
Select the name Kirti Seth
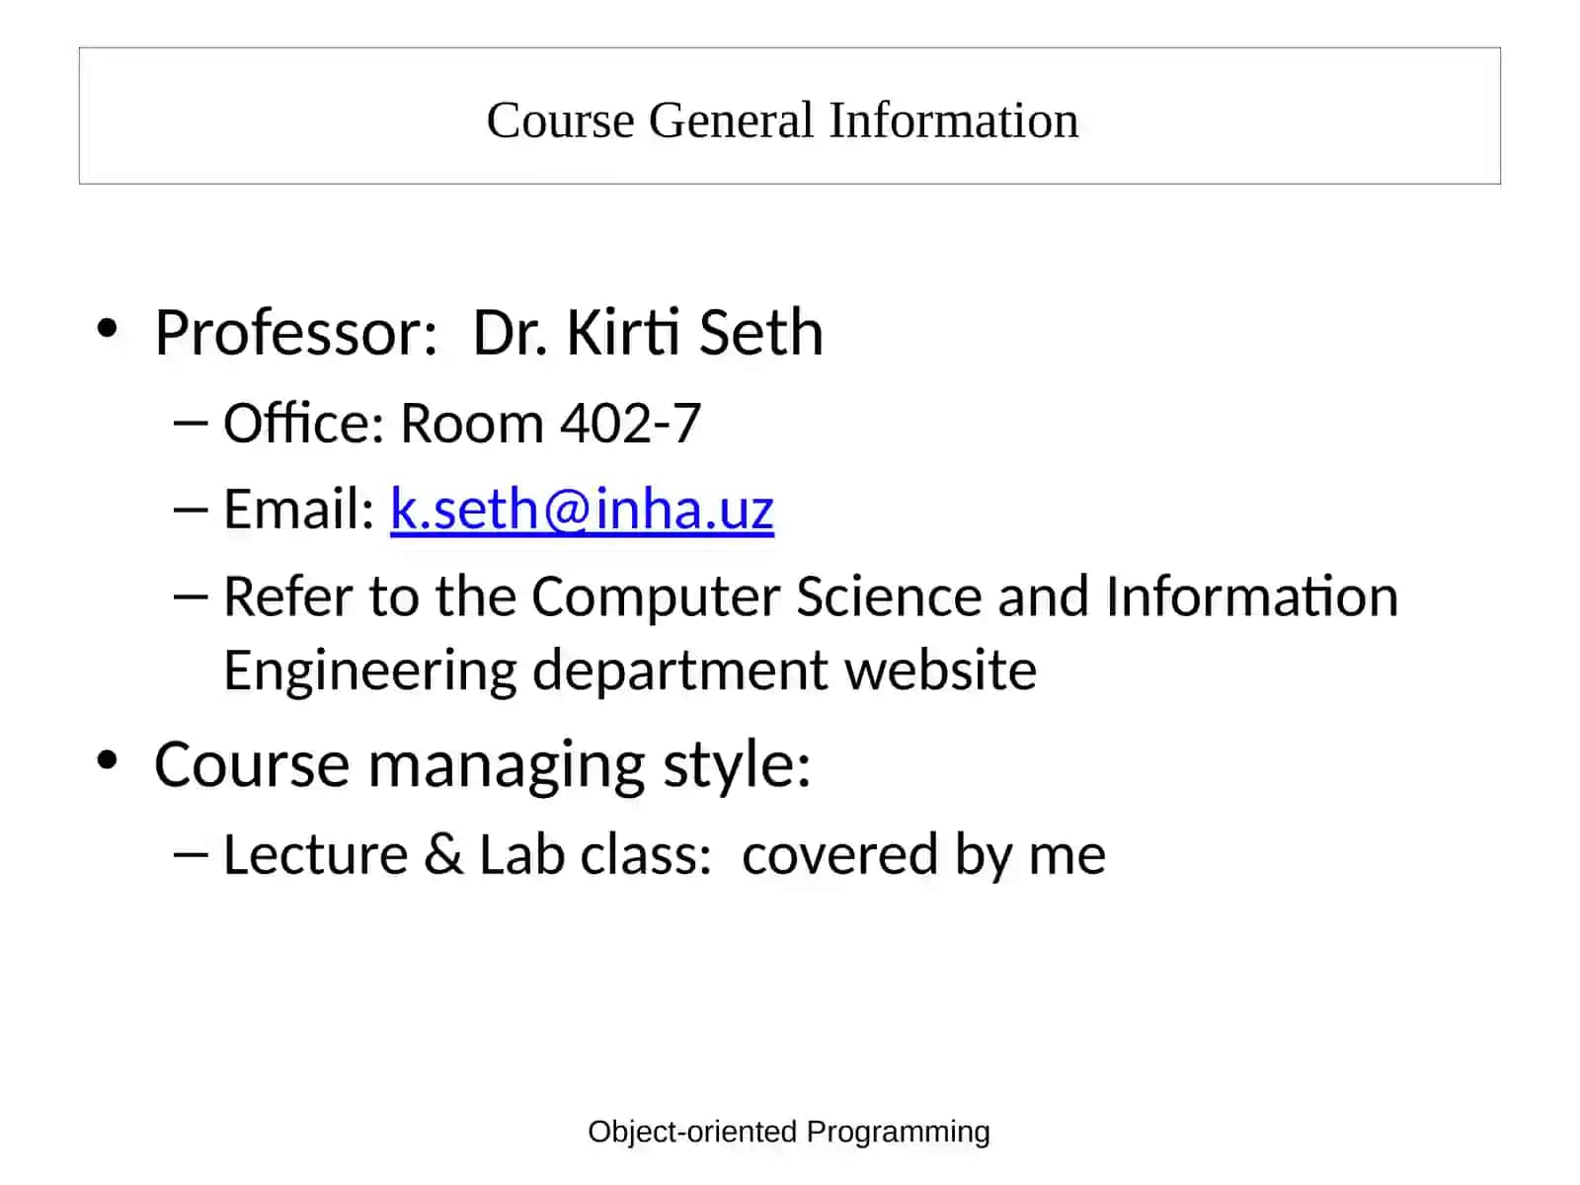(694, 332)
